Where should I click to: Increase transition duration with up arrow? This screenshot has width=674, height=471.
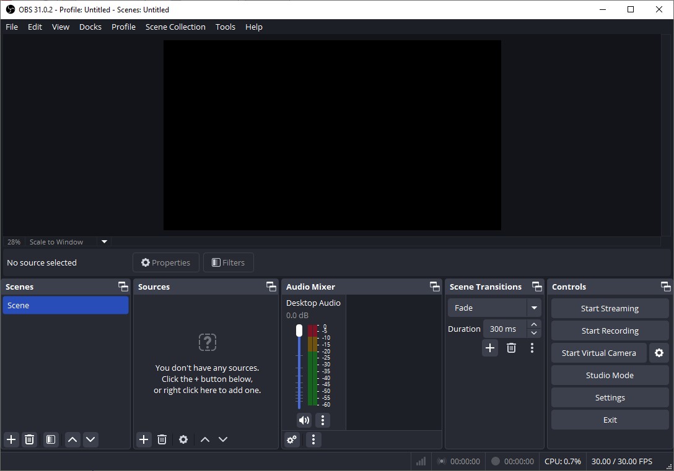(x=534, y=324)
